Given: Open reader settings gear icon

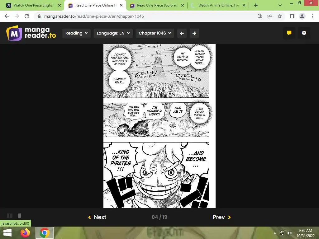Looking at the screenshot, I should 304,33.
